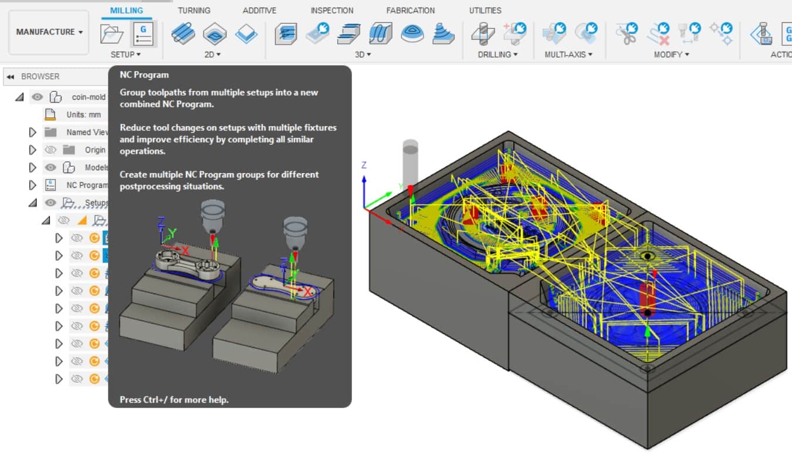Click the BROWSER panel header label
This screenshot has width=792, height=458.
coord(40,76)
